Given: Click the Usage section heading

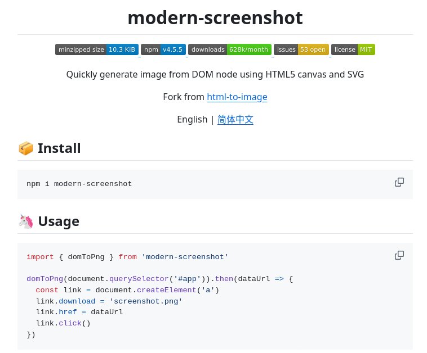Looking at the screenshot, I should click(59, 221).
